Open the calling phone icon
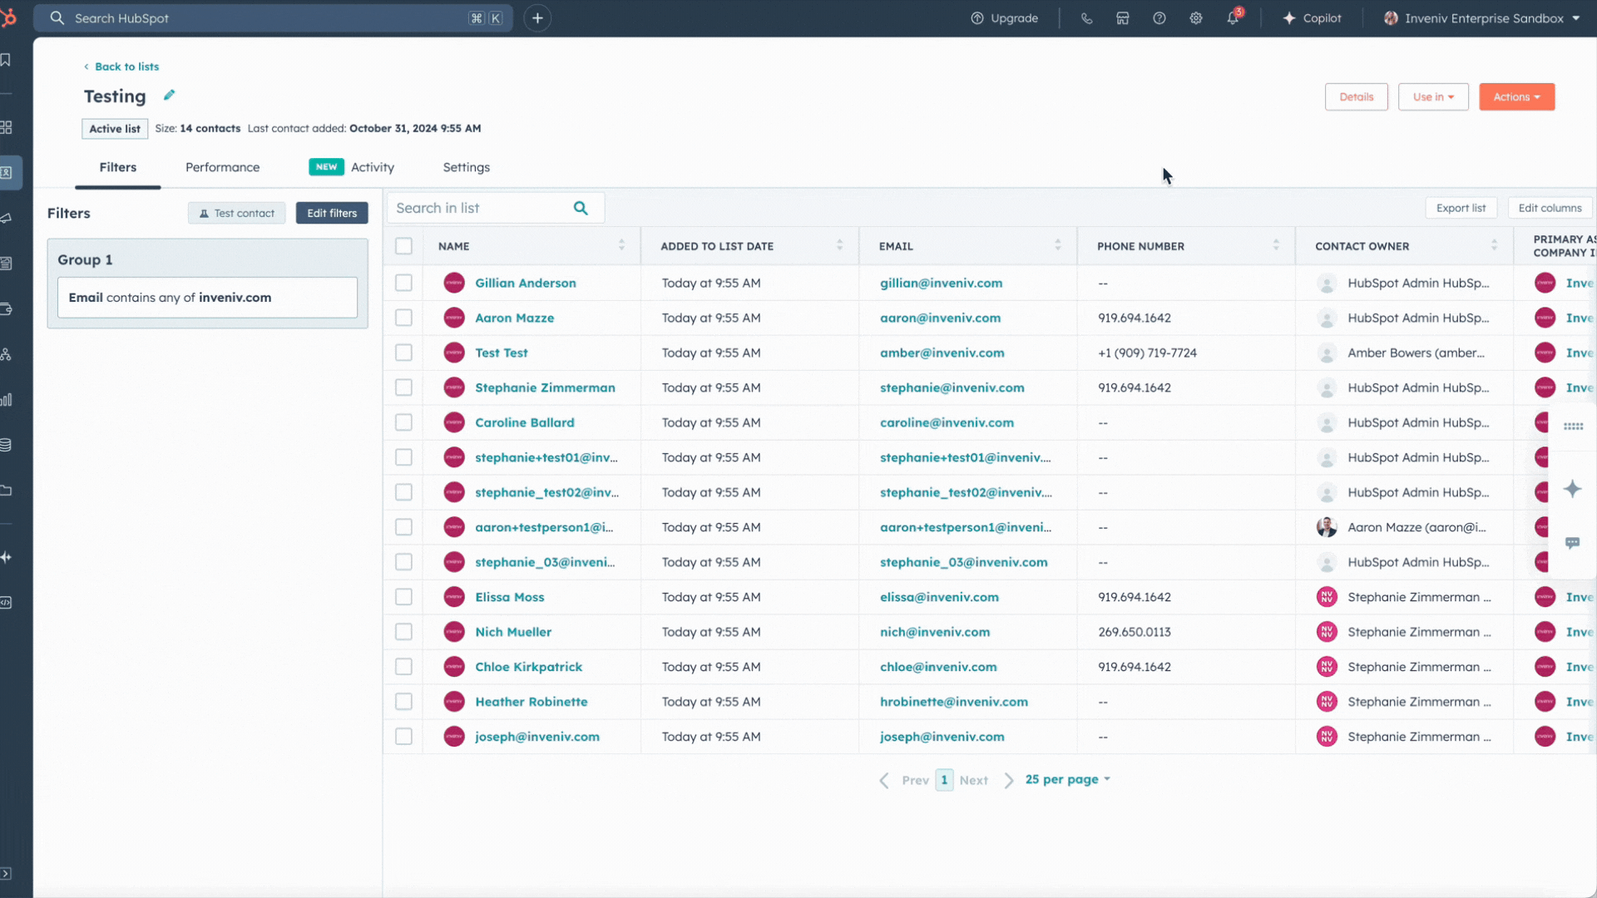The image size is (1597, 898). (1086, 18)
